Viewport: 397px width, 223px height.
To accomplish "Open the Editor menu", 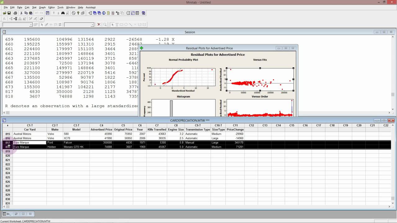I will 51,7.
